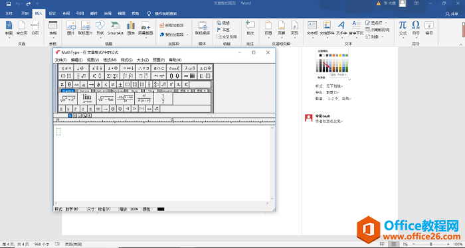Open MathType set theory symbols palette (∈∩⊂)

[x=159, y=68]
